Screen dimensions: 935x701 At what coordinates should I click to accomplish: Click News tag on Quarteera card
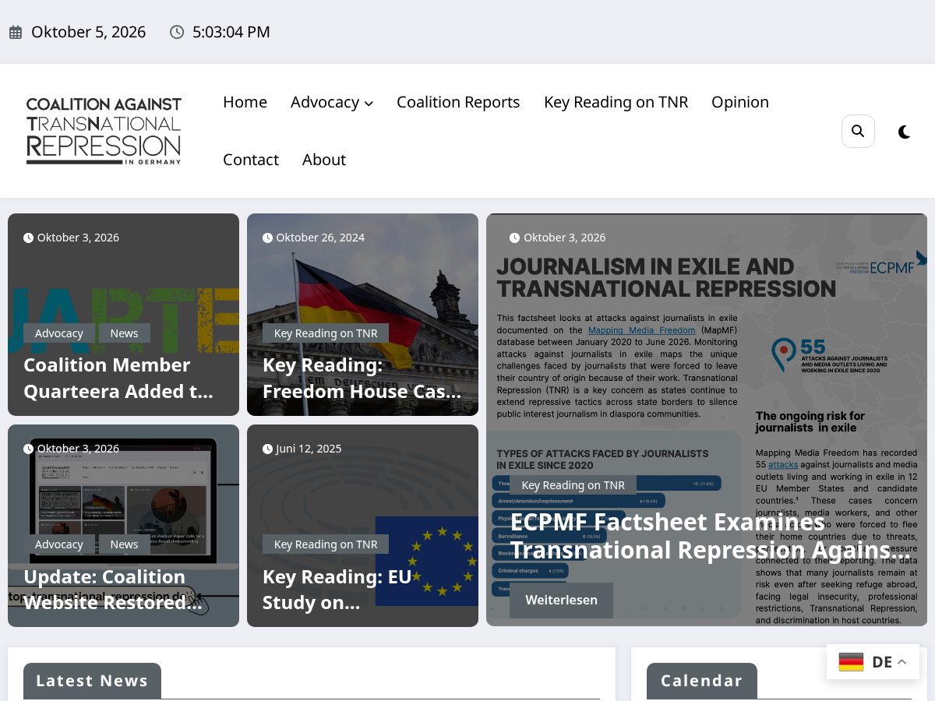click(x=124, y=333)
